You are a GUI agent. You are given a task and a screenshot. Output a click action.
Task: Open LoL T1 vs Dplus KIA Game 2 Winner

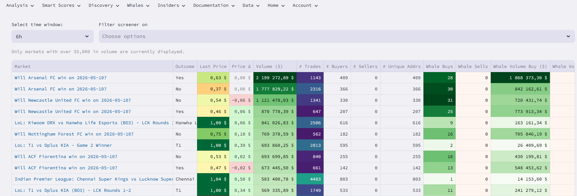coord(63,145)
